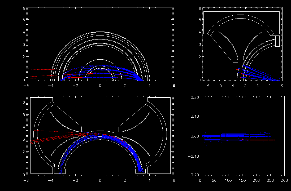291x191 pixels.
Task: Click the '150' x-axis tick label
Action: click(x=242, y=180)
